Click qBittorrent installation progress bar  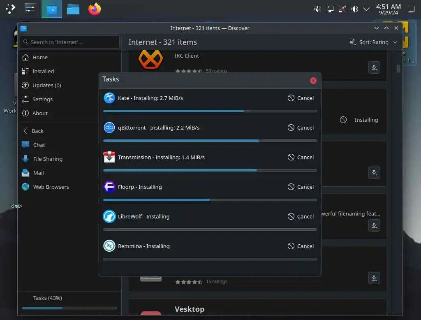tap(210, 141)
